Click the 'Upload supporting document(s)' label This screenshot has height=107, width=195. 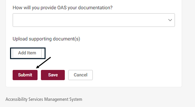pyautogui.click(x=47, y=39)
